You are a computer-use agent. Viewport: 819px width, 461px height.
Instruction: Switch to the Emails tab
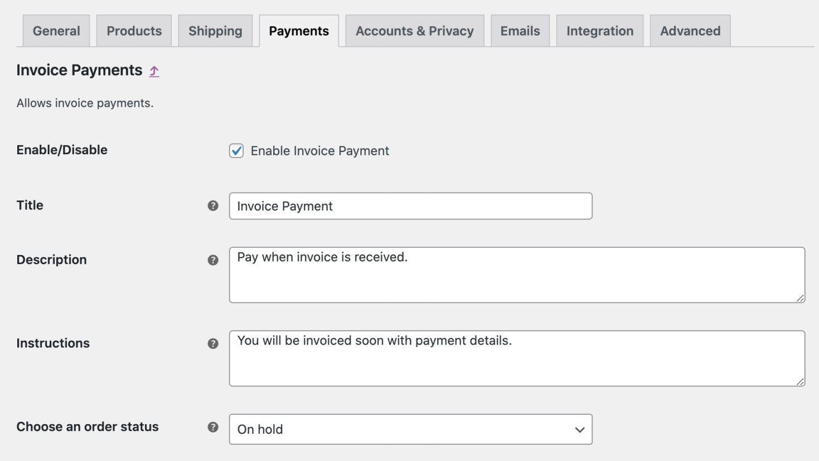pyautogui.click(x=520, y=31)
